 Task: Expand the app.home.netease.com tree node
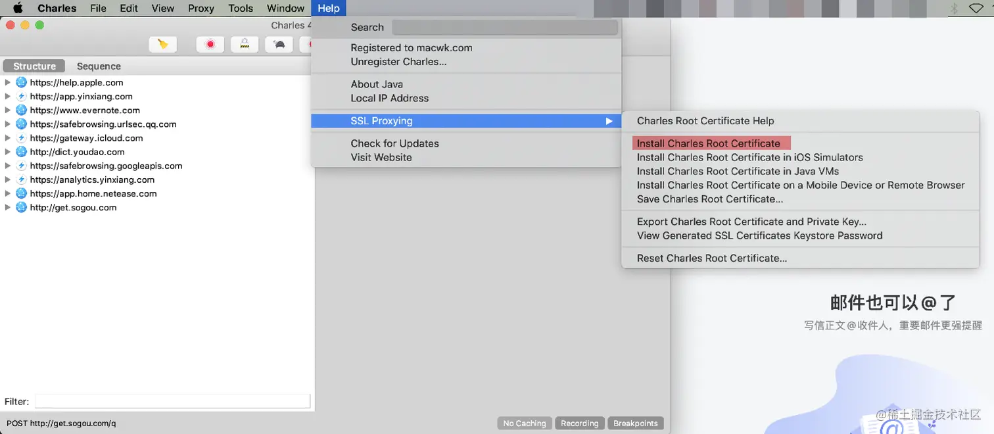8,193
